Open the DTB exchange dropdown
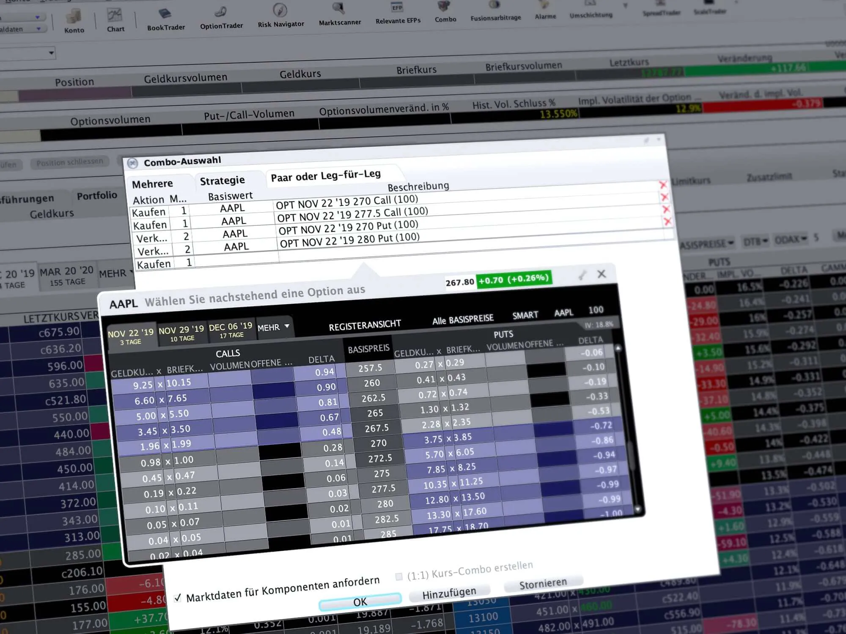 755,241
